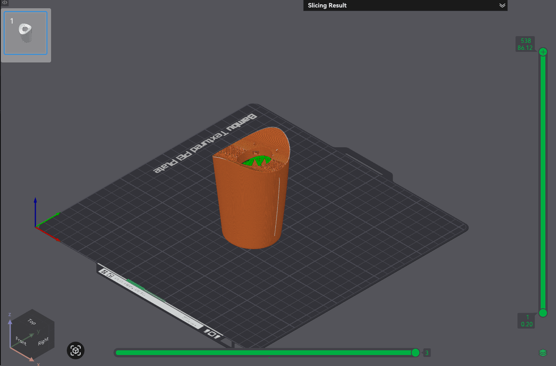Collapse the left plate panel with arrow icon
Viewport: 556px width, 366px height.
pyautogui.click(x=4, y=3)
